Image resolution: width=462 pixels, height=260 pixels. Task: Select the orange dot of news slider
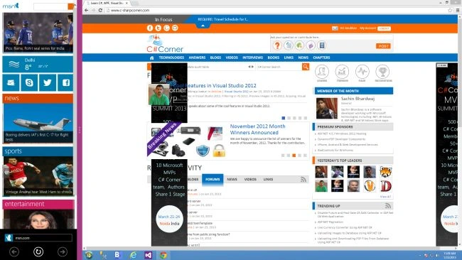pos(294,155)
